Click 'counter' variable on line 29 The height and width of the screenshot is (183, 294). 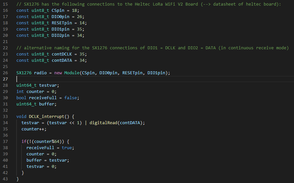pyautogui.click(x=35, y=91)
